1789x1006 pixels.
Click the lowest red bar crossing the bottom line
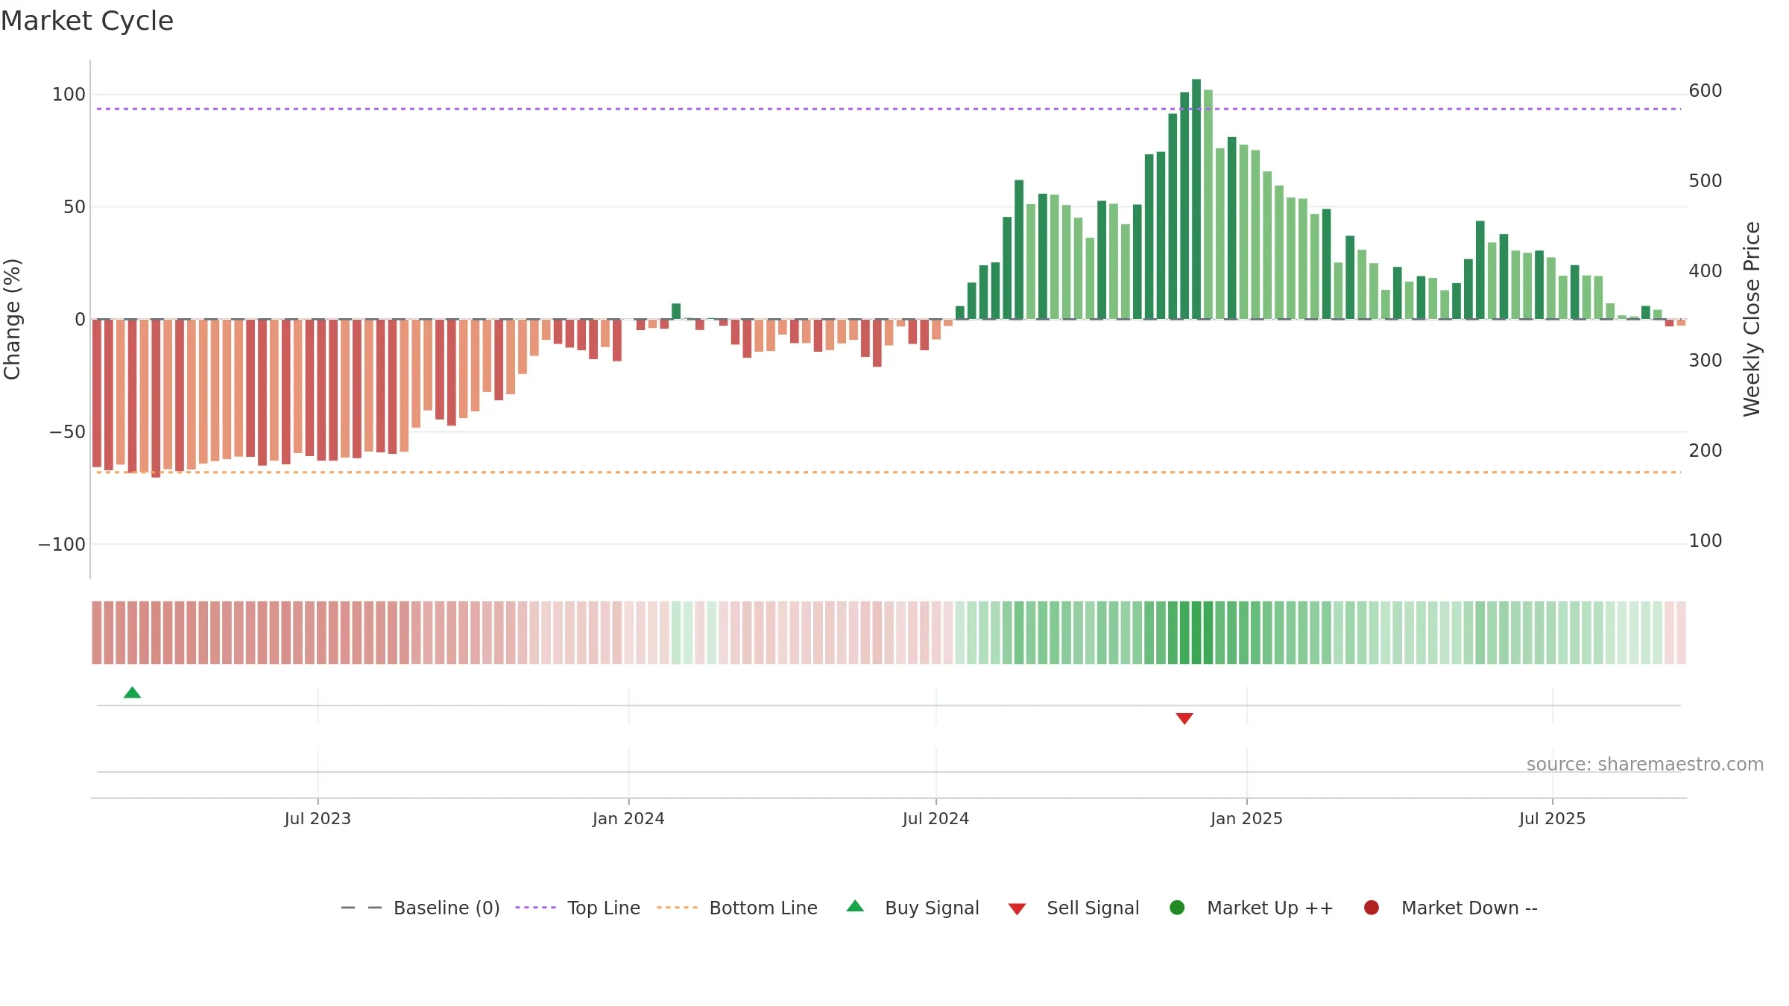[156, 398]
